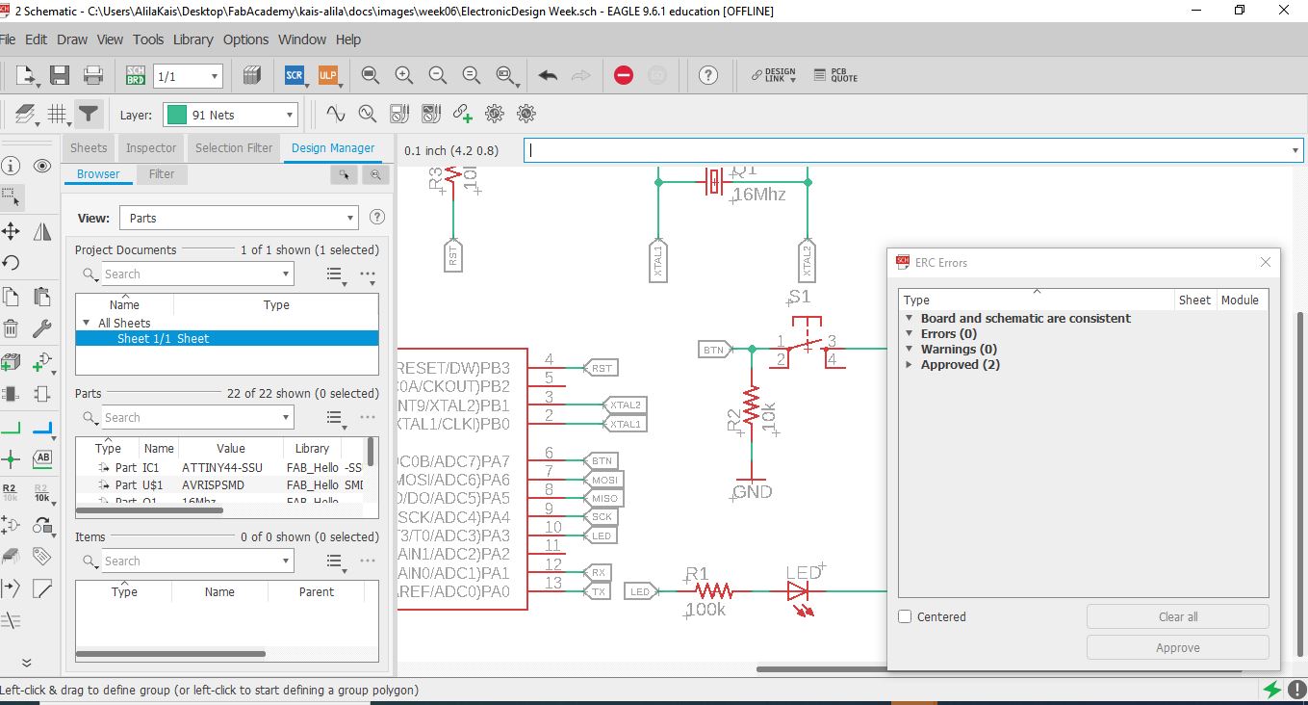Click the command line input field
Viewport: 1308px width, 705px height.
click(905, 150)
